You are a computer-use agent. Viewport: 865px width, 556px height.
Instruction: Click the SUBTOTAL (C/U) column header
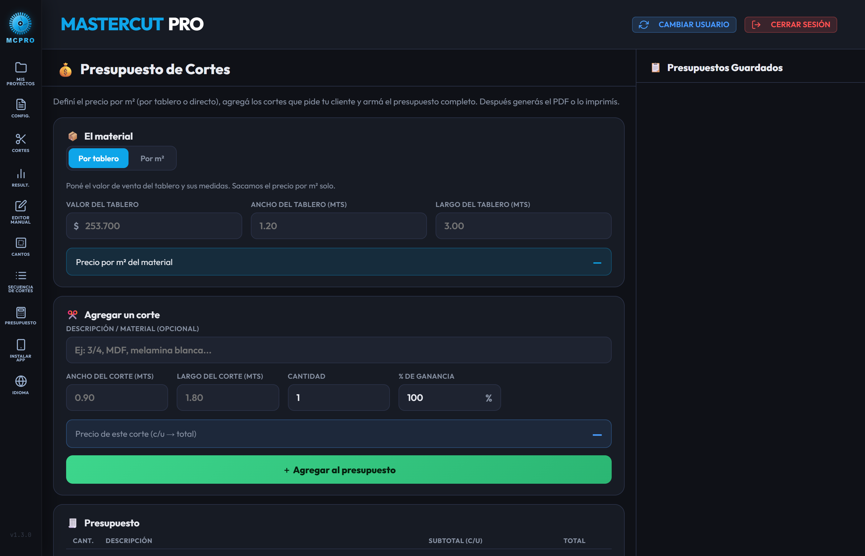coord(455,541)
